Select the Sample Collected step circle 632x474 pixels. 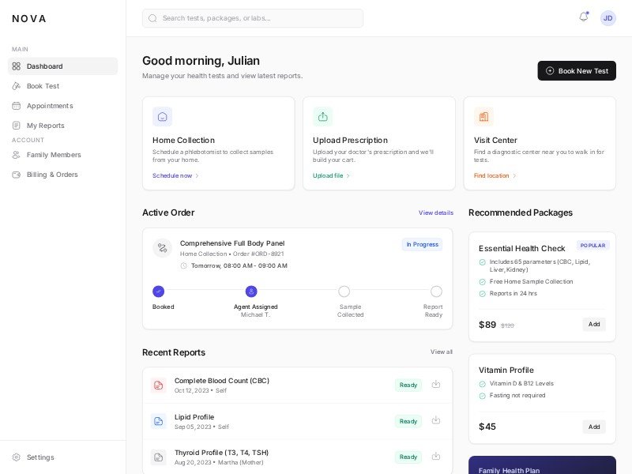344,292
